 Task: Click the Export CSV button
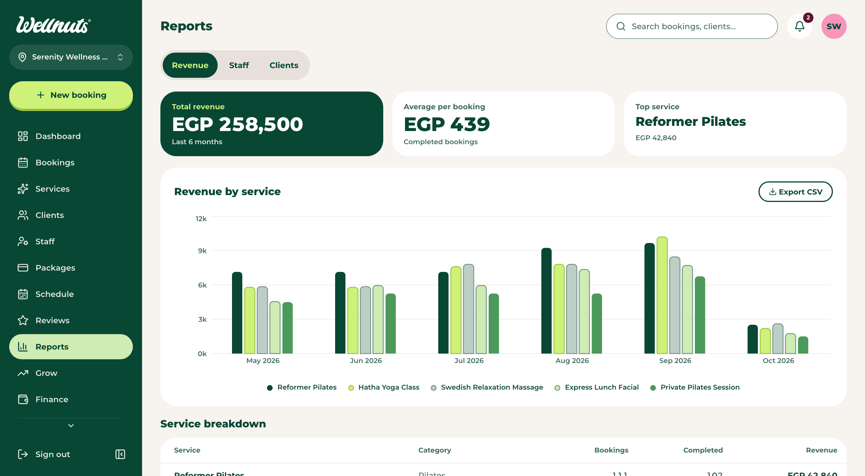pyautogui.click(x=795, y=192)
